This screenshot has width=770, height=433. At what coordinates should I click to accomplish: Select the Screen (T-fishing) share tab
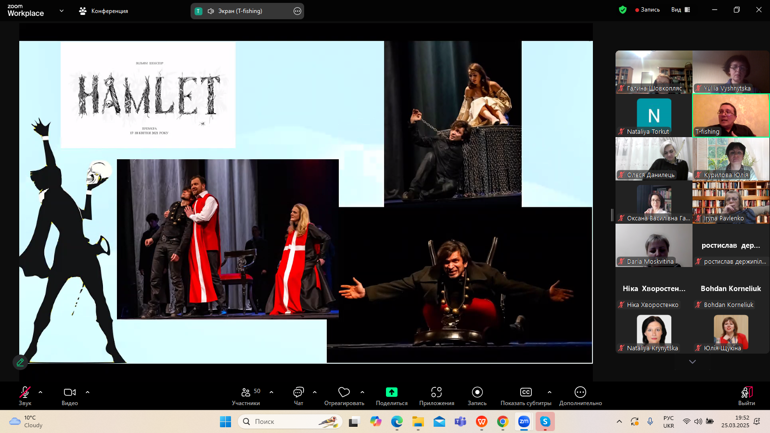pyautogui.click(x=240, y=11)
